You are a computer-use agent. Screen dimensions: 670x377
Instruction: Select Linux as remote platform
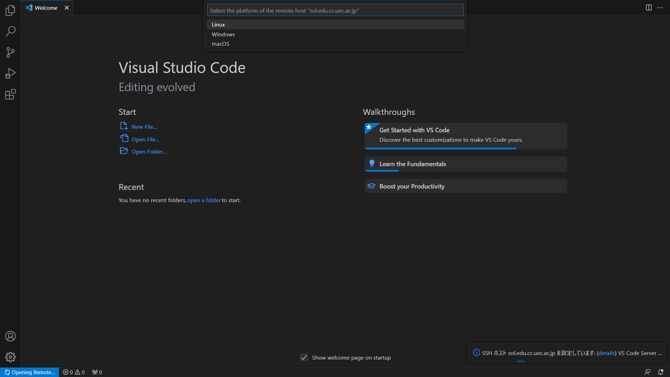pos(218,24)
